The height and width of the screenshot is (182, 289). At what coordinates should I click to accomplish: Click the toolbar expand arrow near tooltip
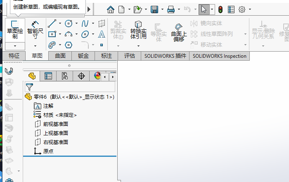(89, 9)
